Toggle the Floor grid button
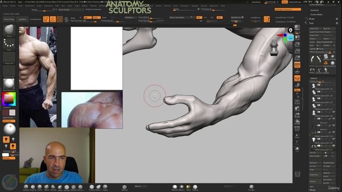 [x=297, y=71]
